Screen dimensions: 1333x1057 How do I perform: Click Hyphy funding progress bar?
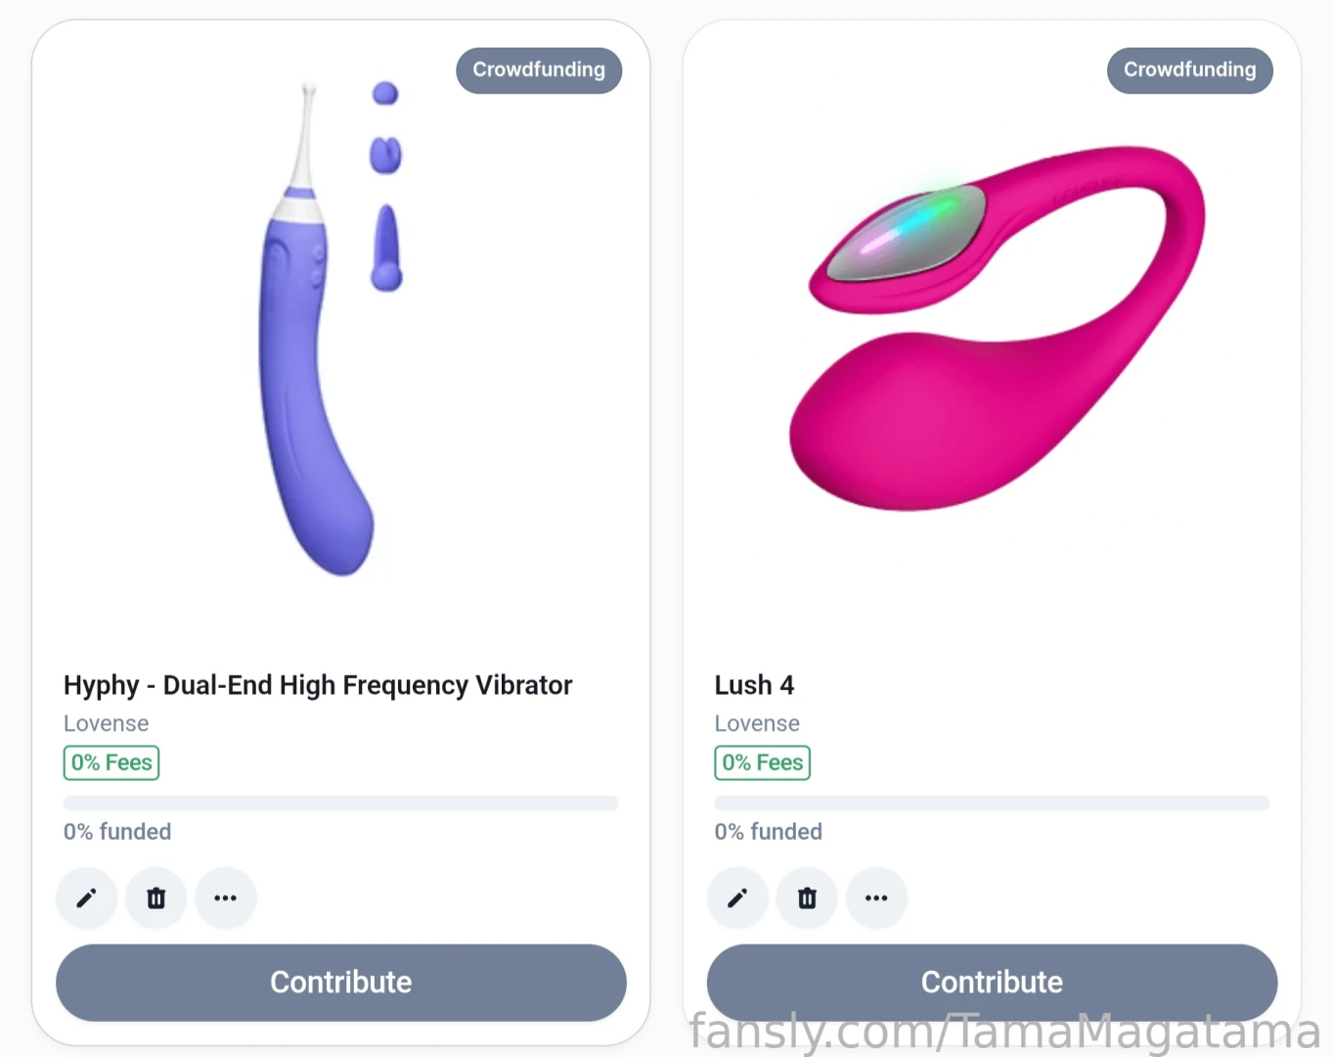coord(341,804)
